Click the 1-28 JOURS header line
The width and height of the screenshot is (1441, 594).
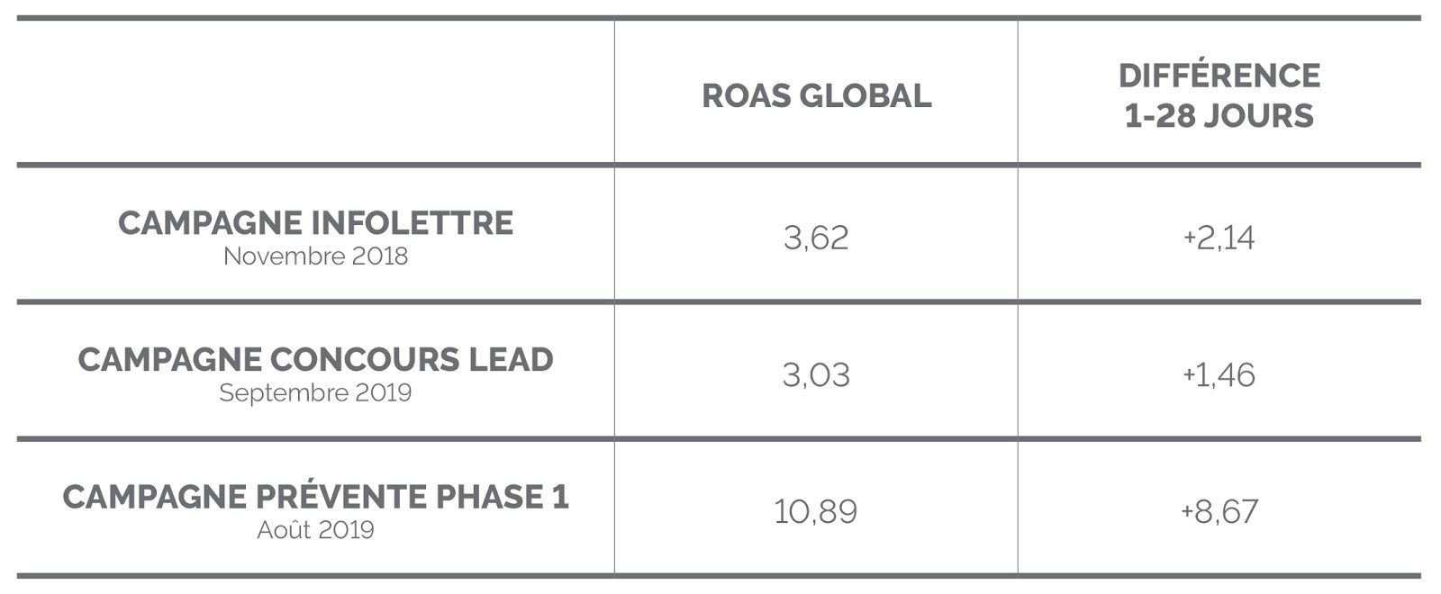1219,116
